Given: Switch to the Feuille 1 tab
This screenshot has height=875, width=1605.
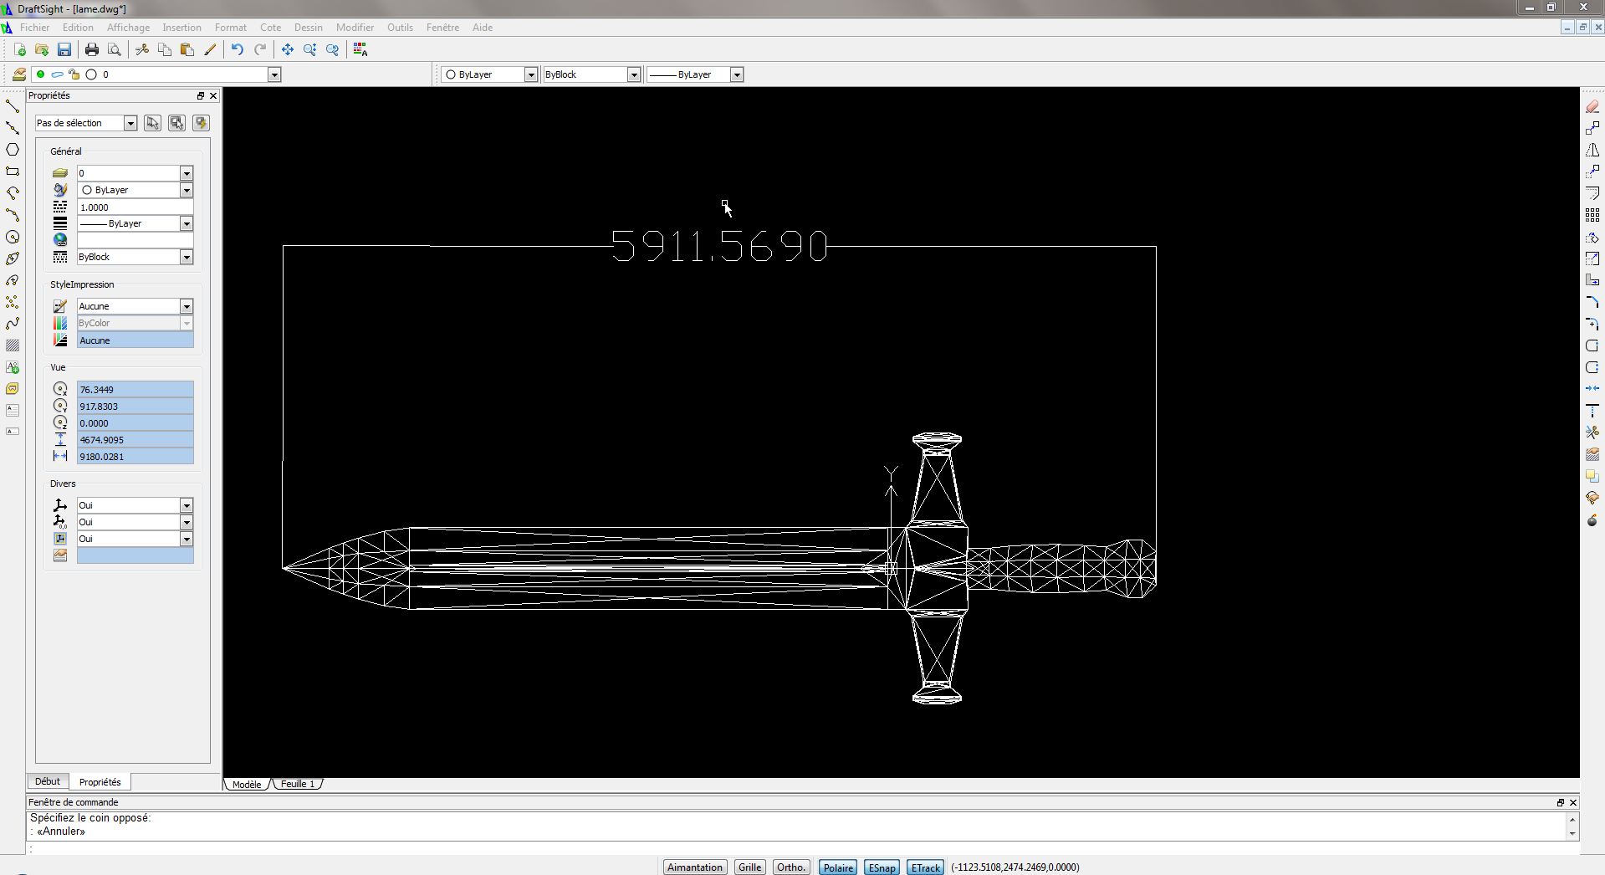Looking at the screenshot, I should pyautogui.click(x=298, y=785).
